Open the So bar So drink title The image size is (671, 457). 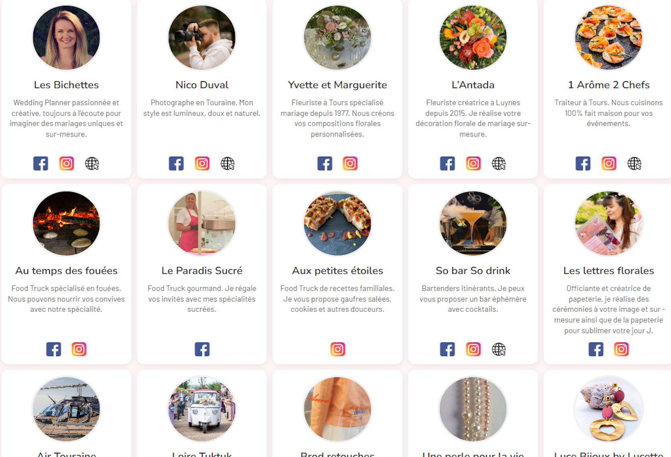coord(473,271)
